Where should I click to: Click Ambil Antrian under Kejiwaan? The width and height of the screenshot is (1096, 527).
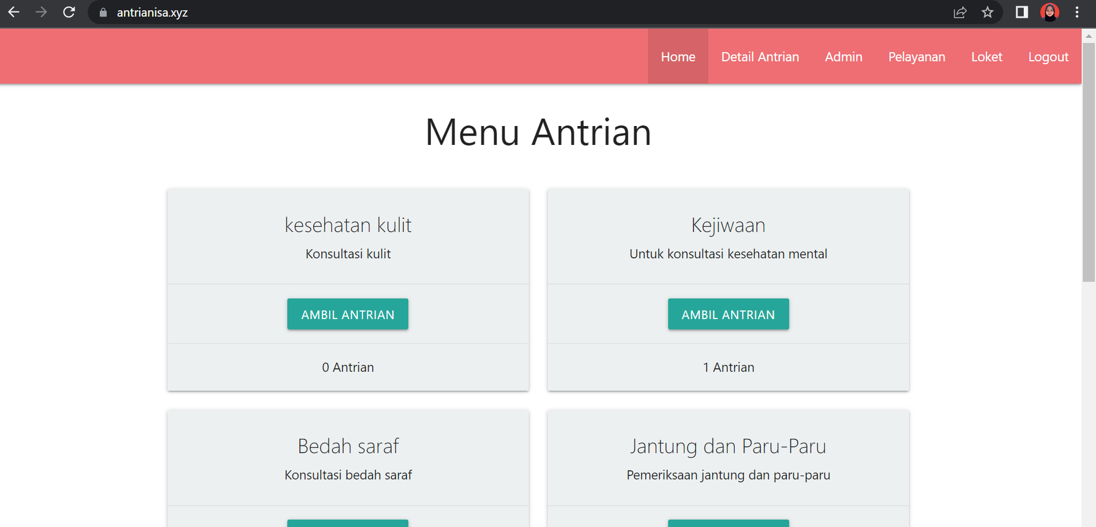click(728, 314)
